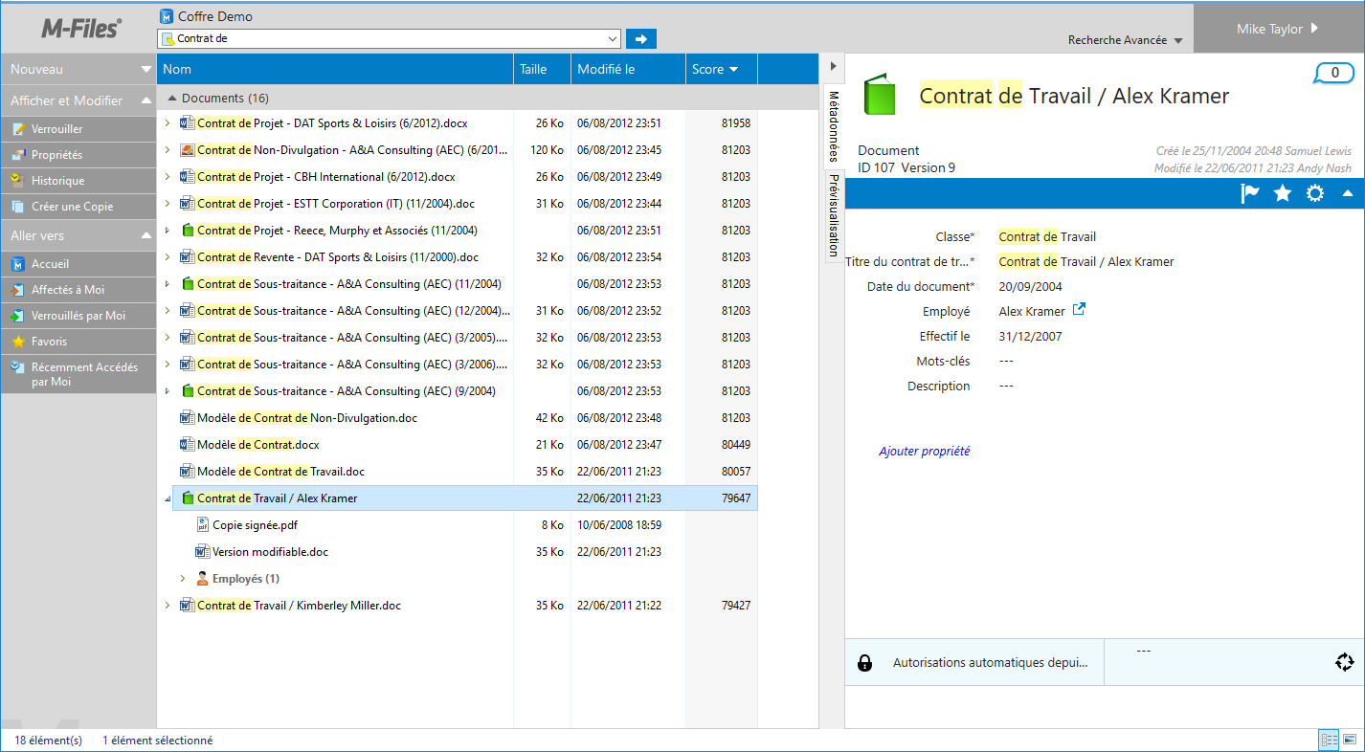Mark document as favorite with star icon
Viewport: 1365px width, 752px height.
[1283, 193]
